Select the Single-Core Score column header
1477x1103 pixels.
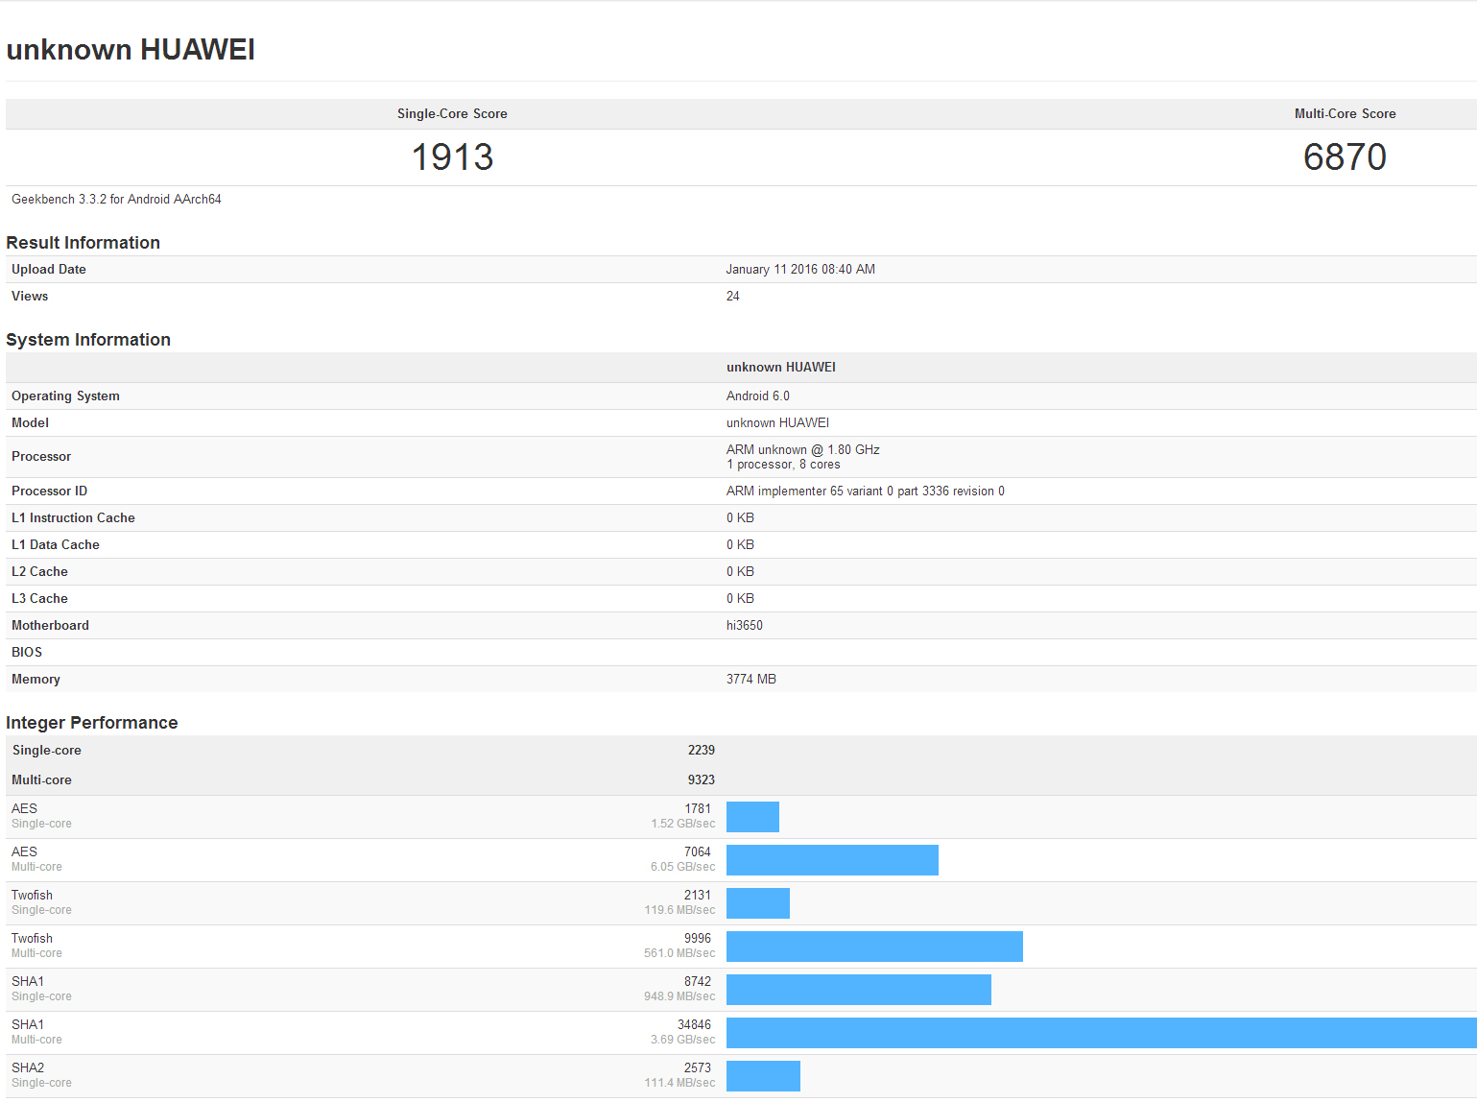[452, 113]
